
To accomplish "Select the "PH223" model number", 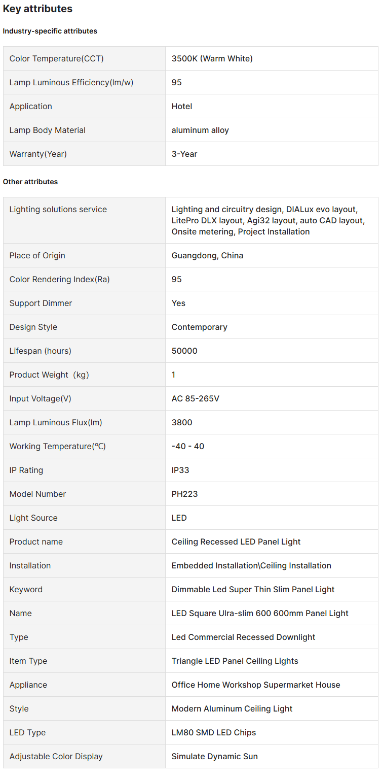I will 184,494.
